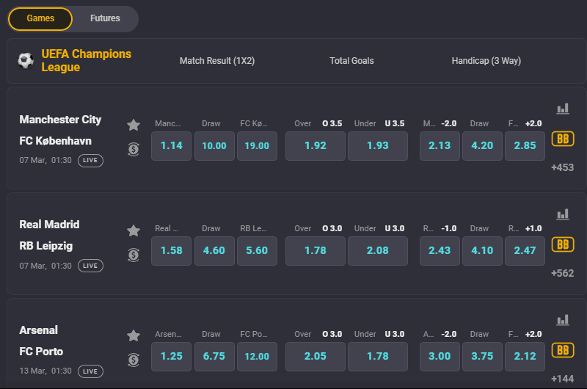Click cash-out icon for Real Madrid match
Screen dimensions: 587x389
tap(134, 255)
